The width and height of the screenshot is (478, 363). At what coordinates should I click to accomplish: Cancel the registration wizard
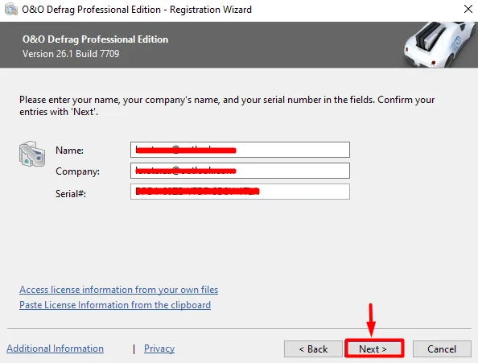pos(442,349)
